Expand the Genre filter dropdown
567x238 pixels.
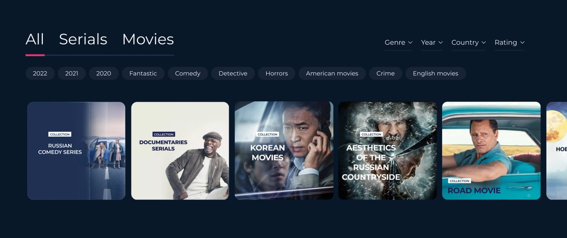398,42
